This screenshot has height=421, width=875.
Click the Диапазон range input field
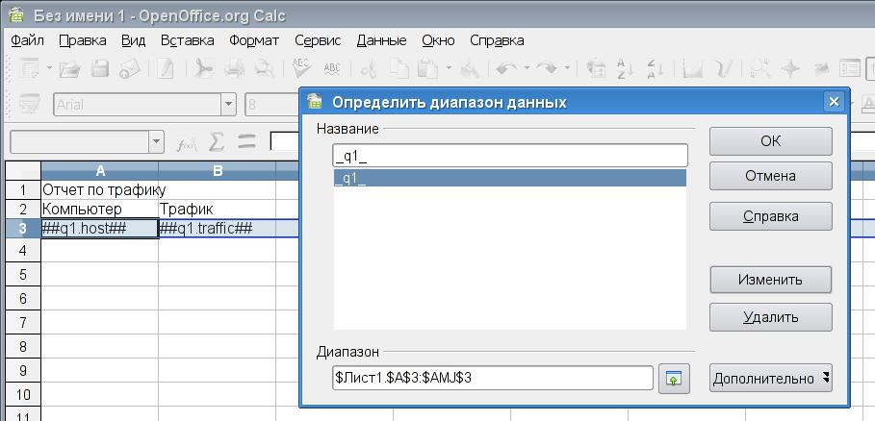tap(493, 379)
